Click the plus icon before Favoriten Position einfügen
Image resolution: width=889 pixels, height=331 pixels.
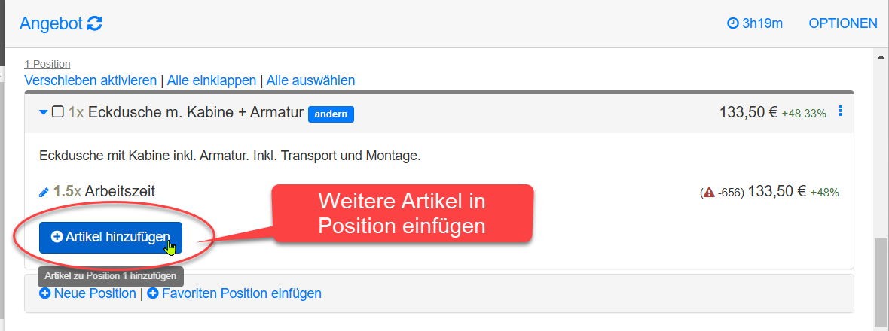click(x=152, y=293)
